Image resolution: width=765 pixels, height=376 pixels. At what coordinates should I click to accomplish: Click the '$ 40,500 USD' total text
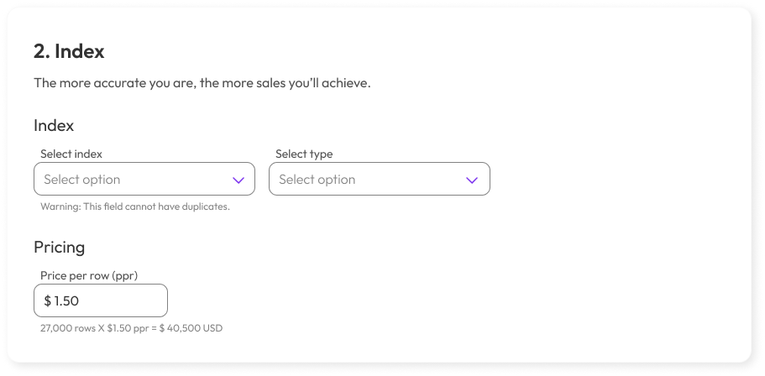(x=191, y=328)
